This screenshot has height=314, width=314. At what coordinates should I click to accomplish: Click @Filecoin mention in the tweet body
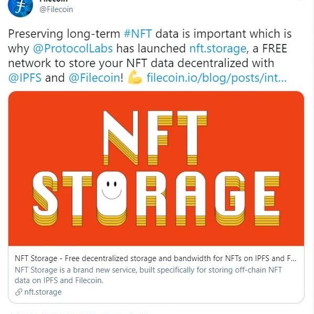(94, 78)
